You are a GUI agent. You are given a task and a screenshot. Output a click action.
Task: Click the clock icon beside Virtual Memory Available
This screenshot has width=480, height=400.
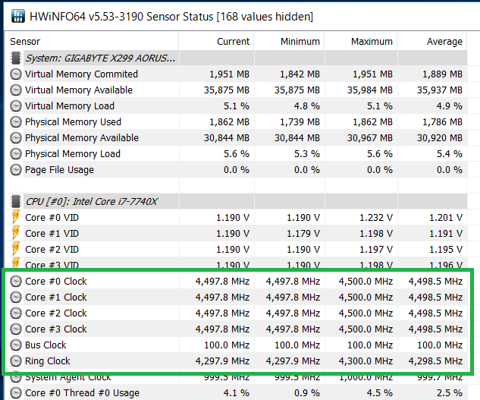[16, 90]
